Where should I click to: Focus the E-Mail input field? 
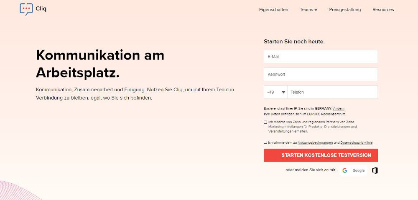coord(321,57)
